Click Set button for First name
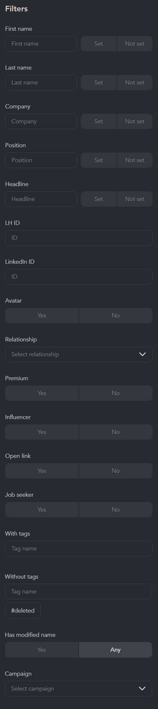This screenshot has width=158, height=709. 99,44
